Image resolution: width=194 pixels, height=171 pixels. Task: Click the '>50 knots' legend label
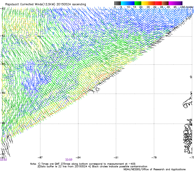click(186, 7)
